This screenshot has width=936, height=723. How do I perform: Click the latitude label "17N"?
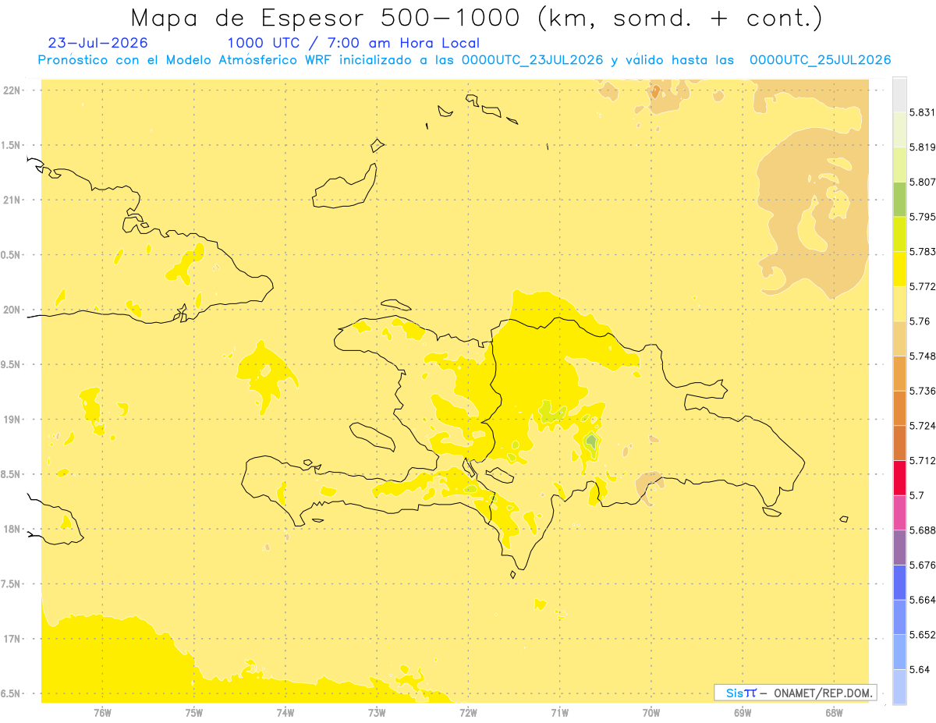click(x=12, y=639)
